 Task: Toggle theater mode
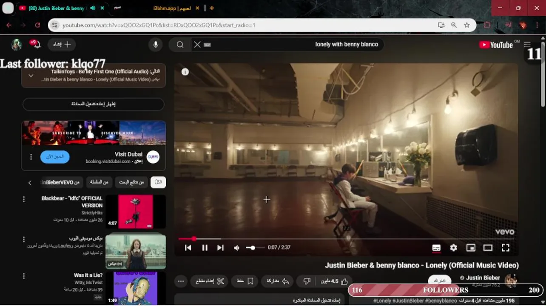488,248
